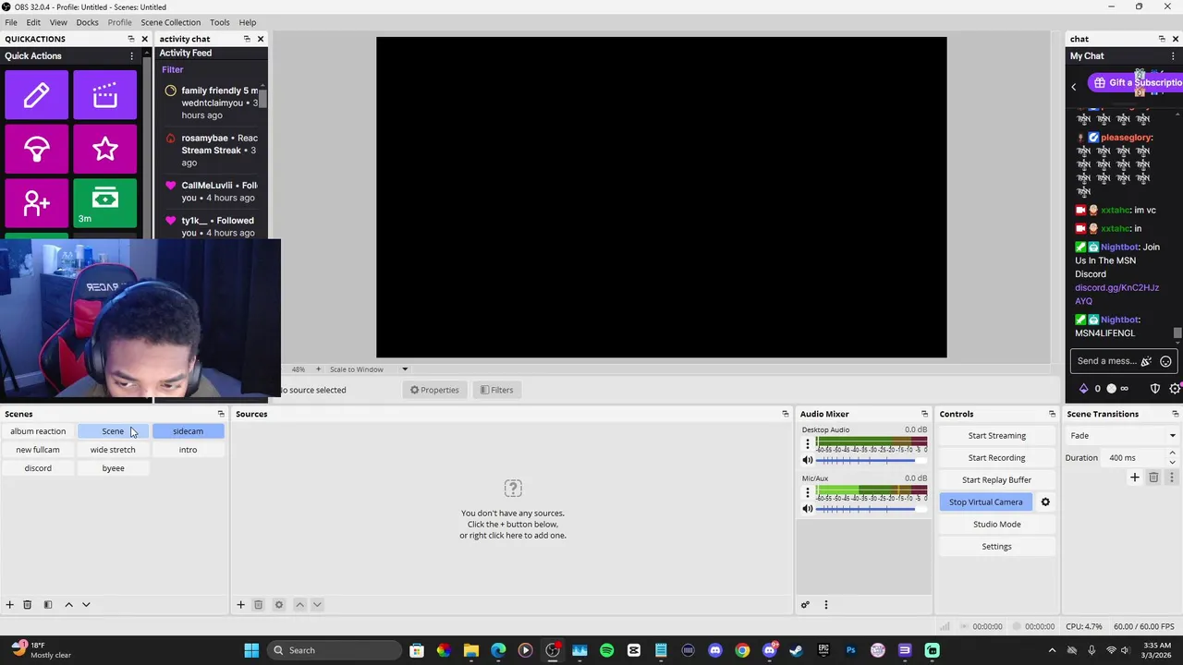Click Start Streaming button

(996, 436)
